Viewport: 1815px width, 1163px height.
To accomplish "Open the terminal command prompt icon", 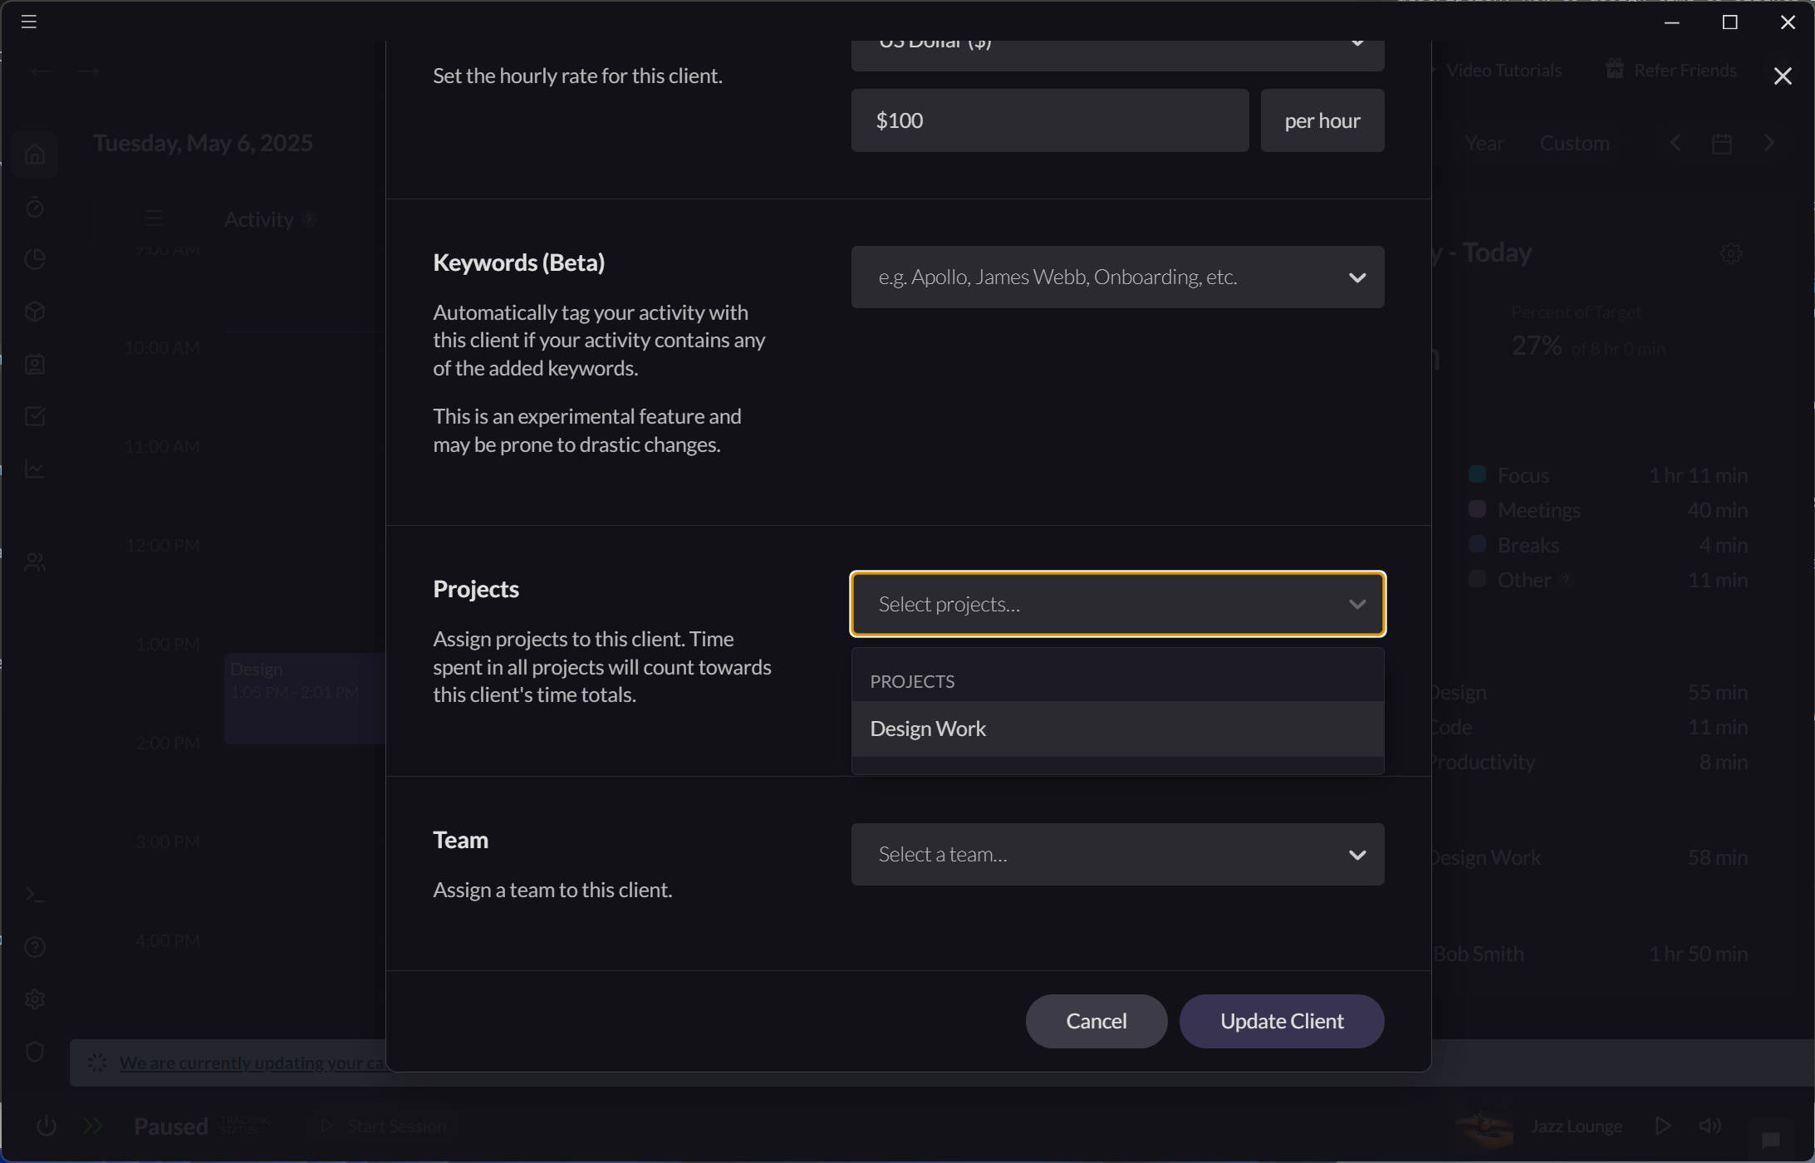I will (x=35, y=895).
